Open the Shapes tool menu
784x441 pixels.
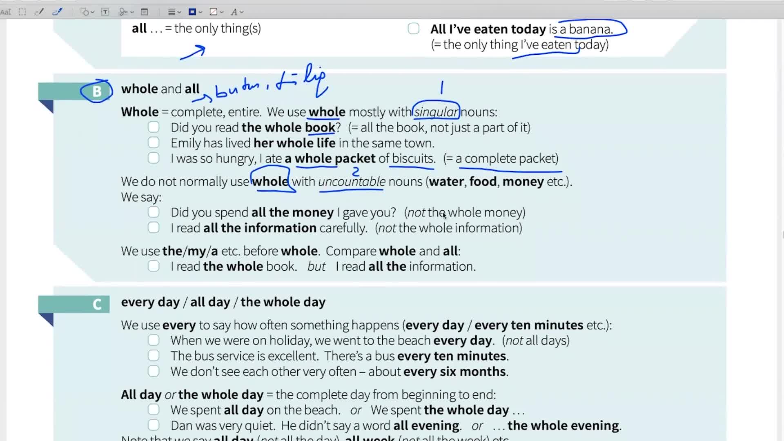pyautogui.click(x=87, y=12)
